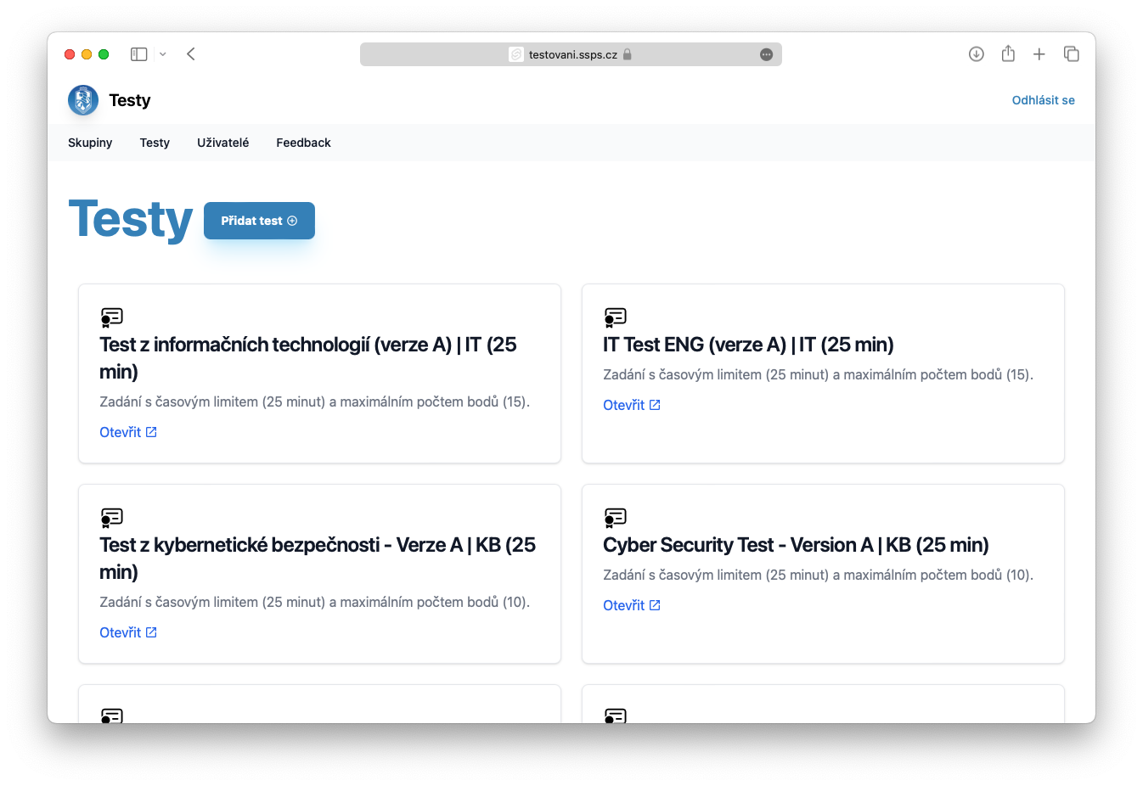Click the certificate icon on IT Test ENG card

click(616, 317)
